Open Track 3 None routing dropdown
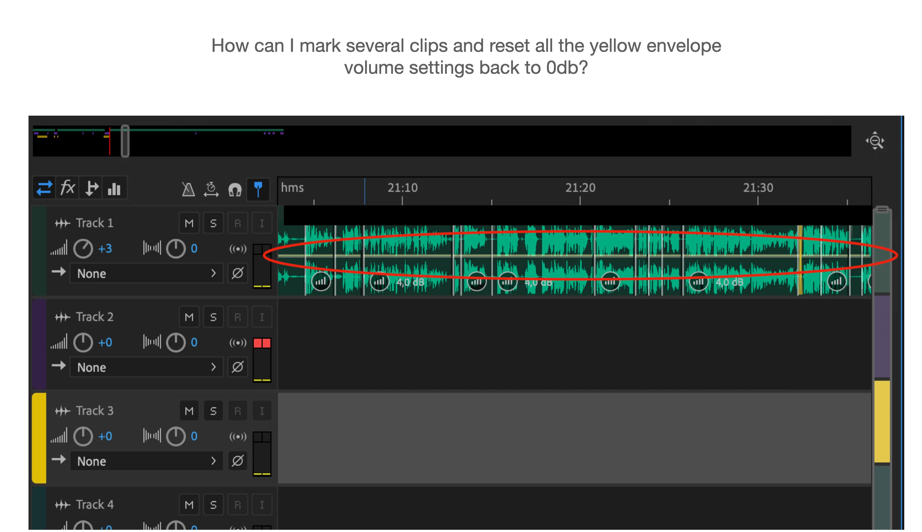 (x=146, y=461)
